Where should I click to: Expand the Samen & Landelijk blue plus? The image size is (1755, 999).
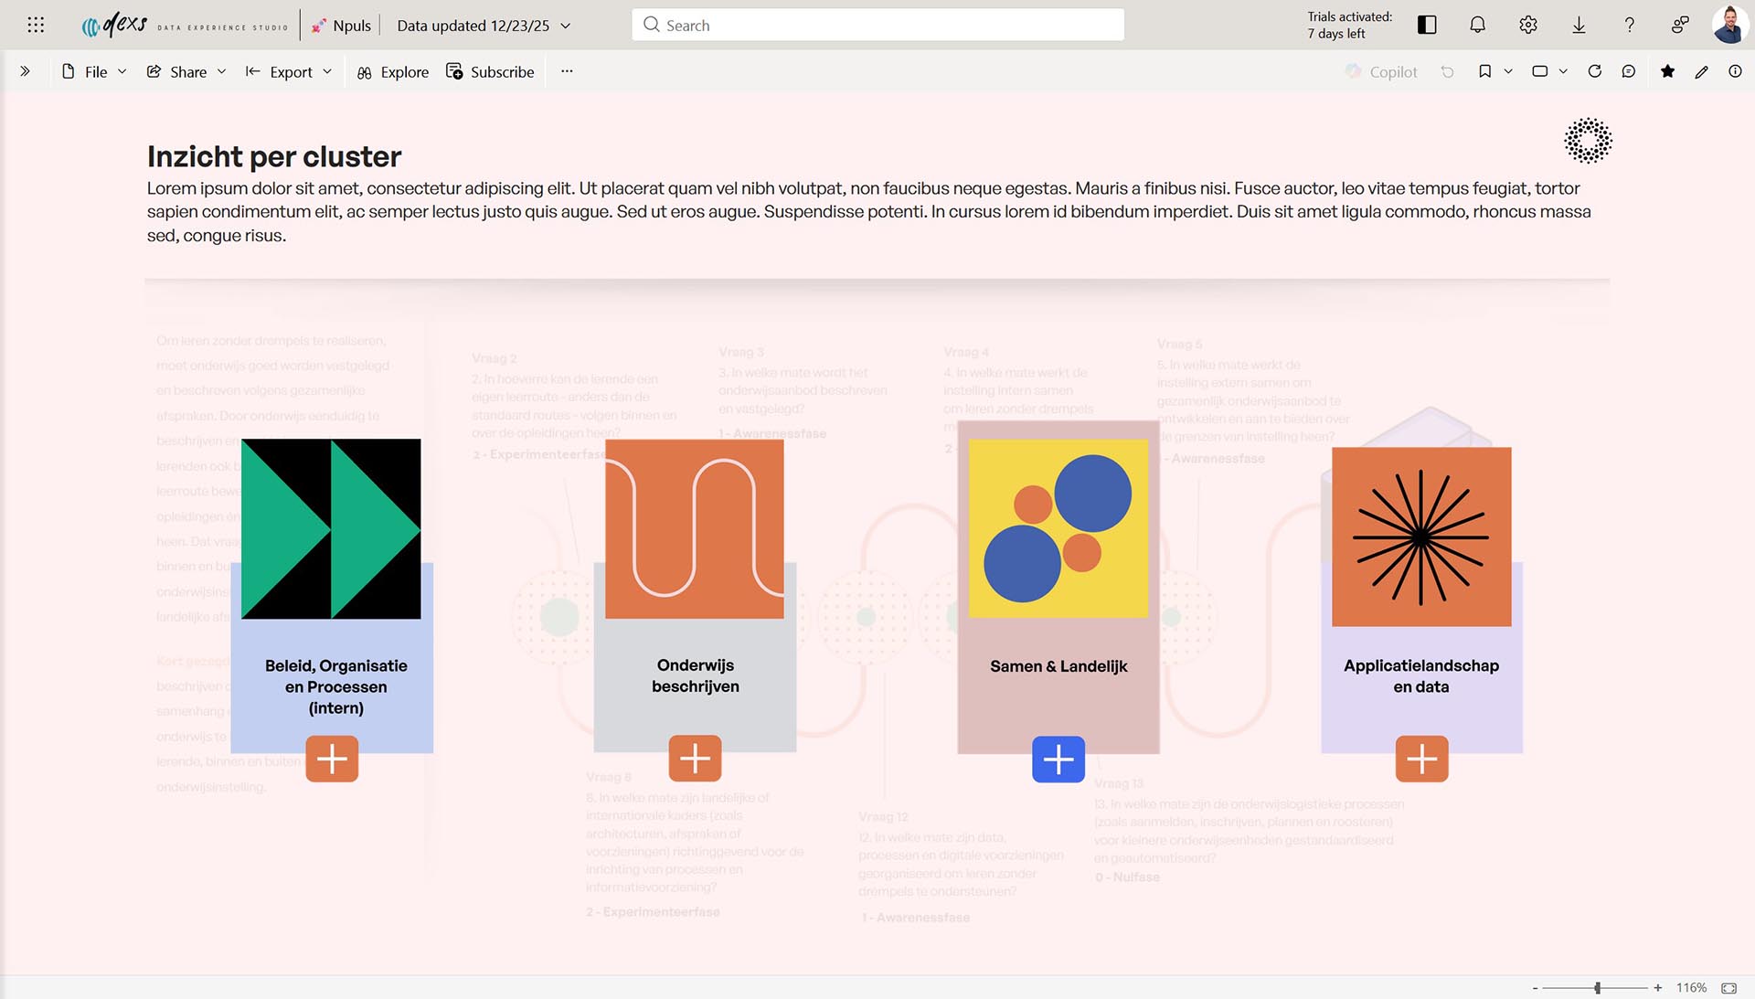1058,759
